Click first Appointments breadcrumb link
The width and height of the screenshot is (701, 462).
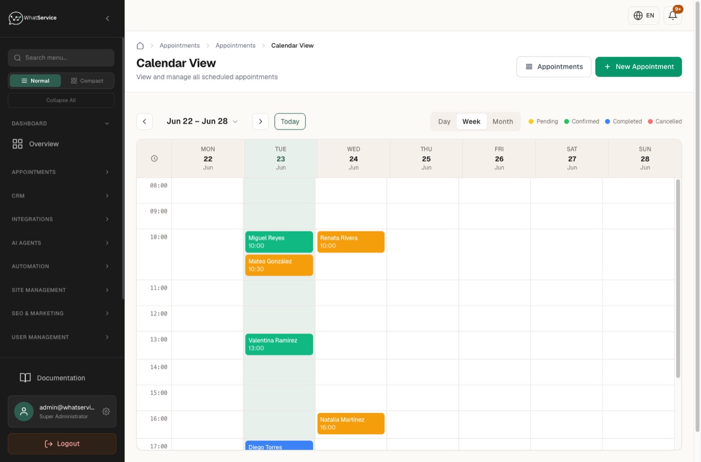click(180, 45)
